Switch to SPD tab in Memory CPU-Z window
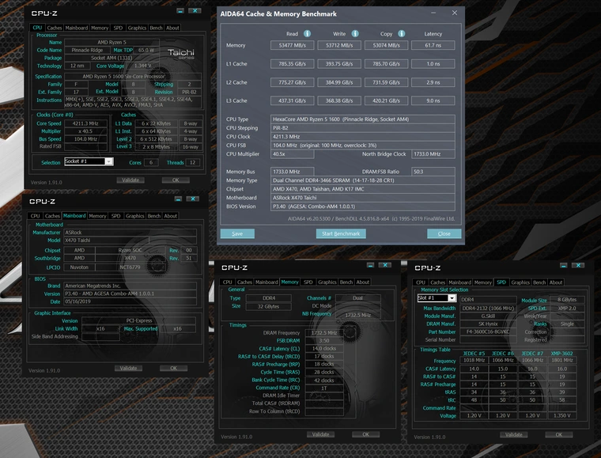Screen dimensions: 601x458 click(x=308, y=282)
